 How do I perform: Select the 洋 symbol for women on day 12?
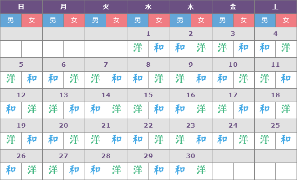32,109
